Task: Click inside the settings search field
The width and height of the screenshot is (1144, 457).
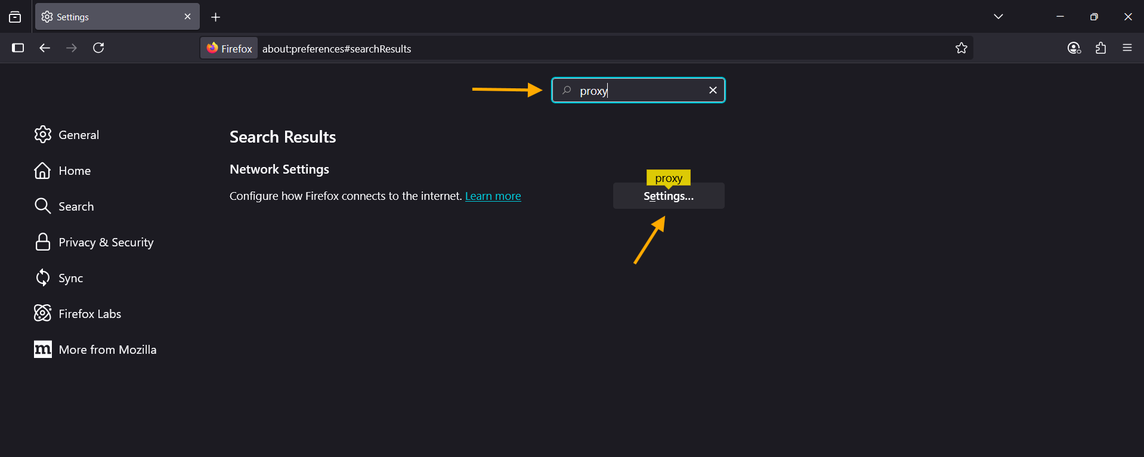Action: tap(638, 90)
